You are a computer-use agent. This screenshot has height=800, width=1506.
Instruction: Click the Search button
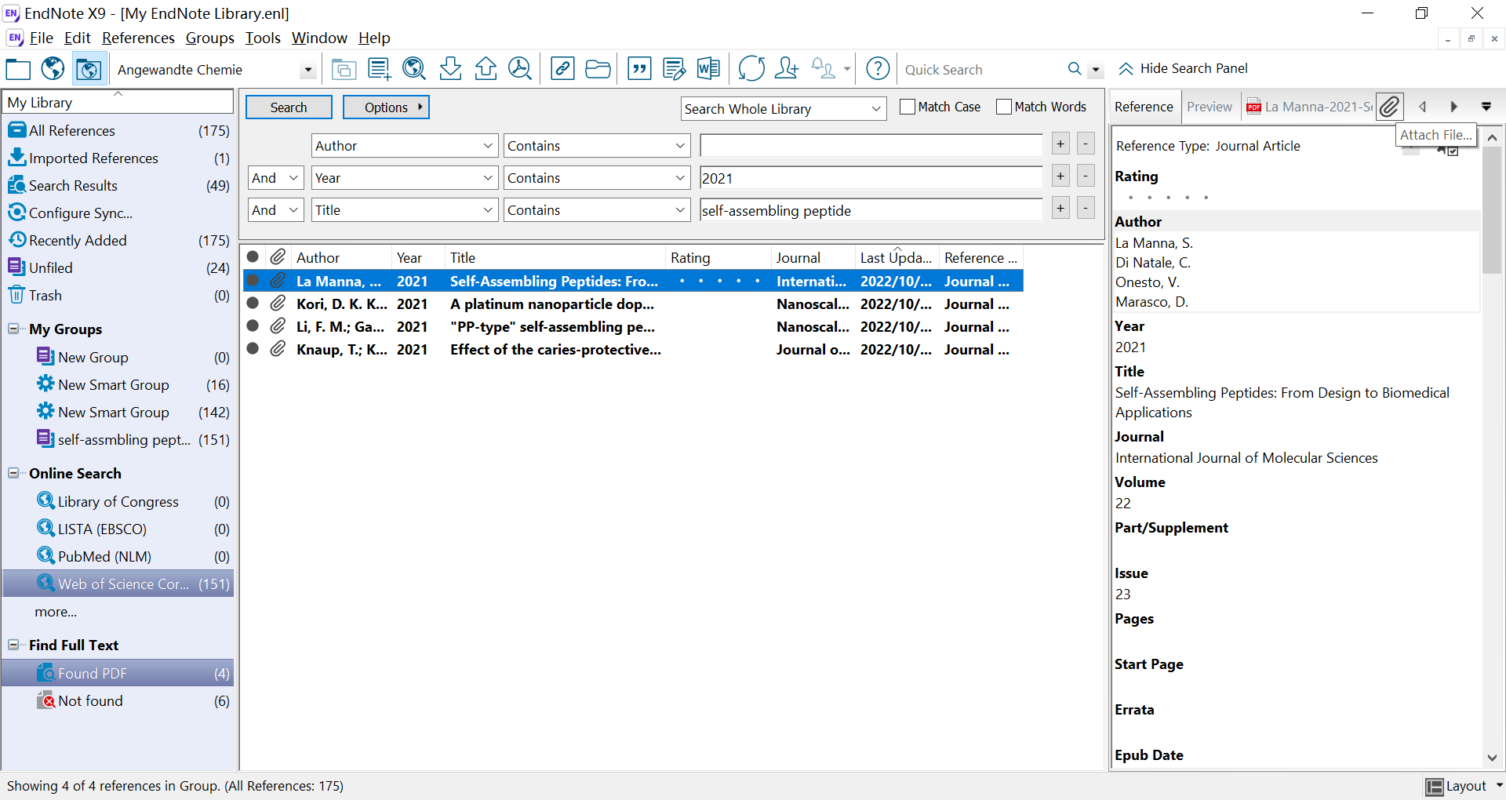[x=289, y=107]
